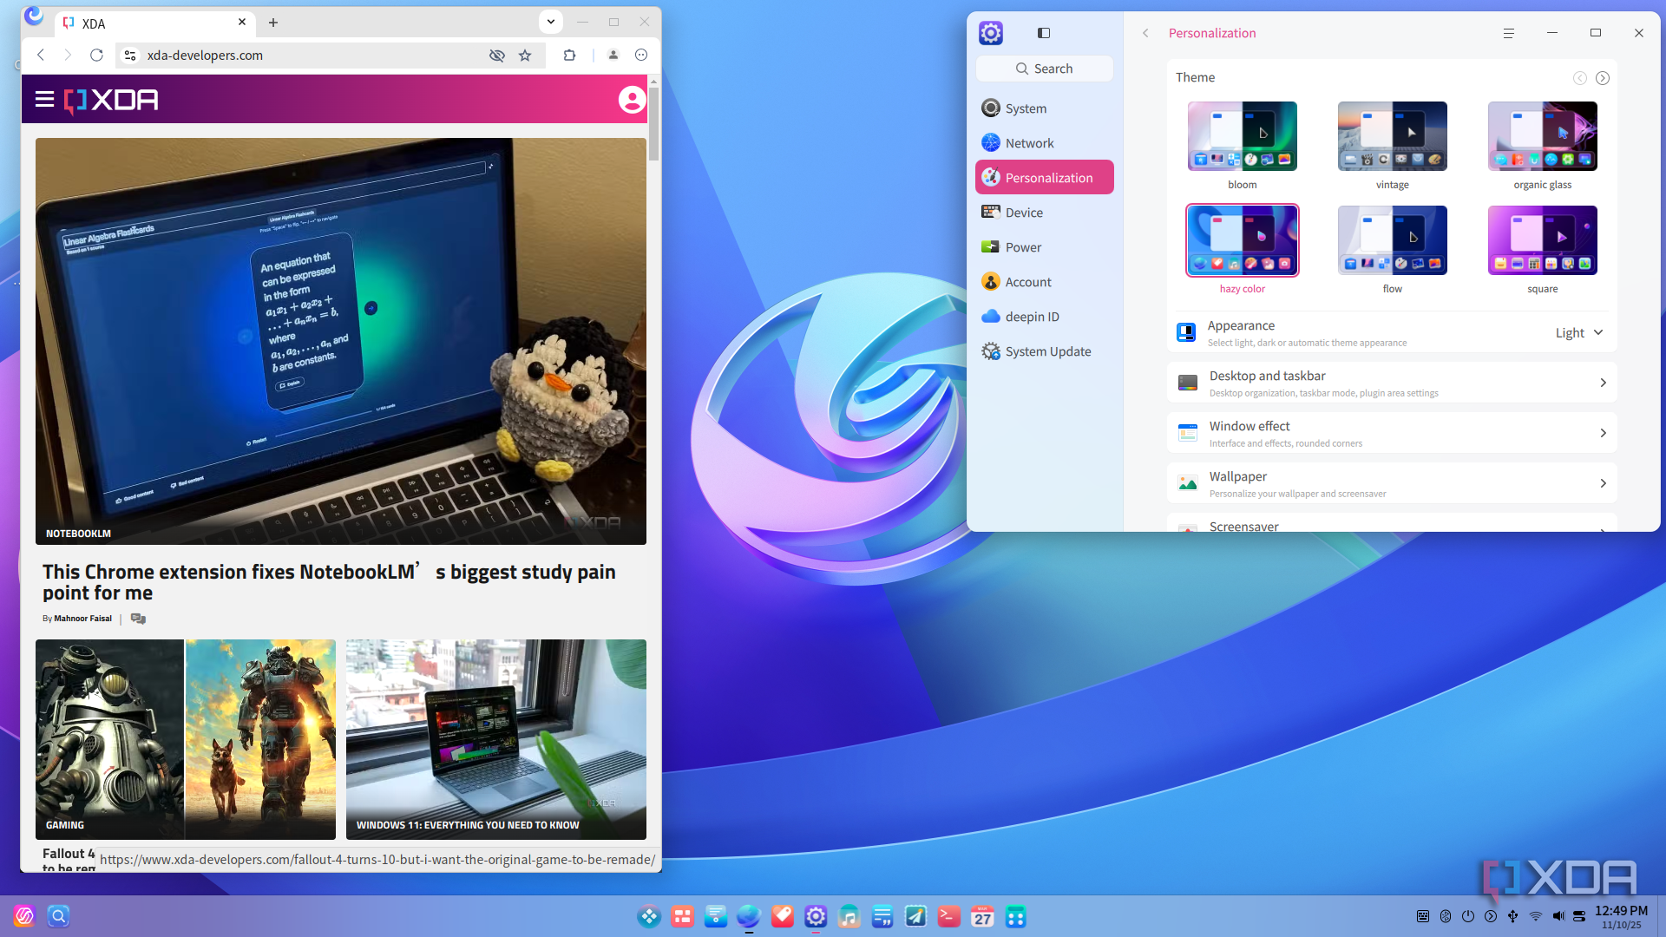This screenshot has width=1666, height=937.
Task: Open the calendar app in the dock
Action: coord(982,916)
